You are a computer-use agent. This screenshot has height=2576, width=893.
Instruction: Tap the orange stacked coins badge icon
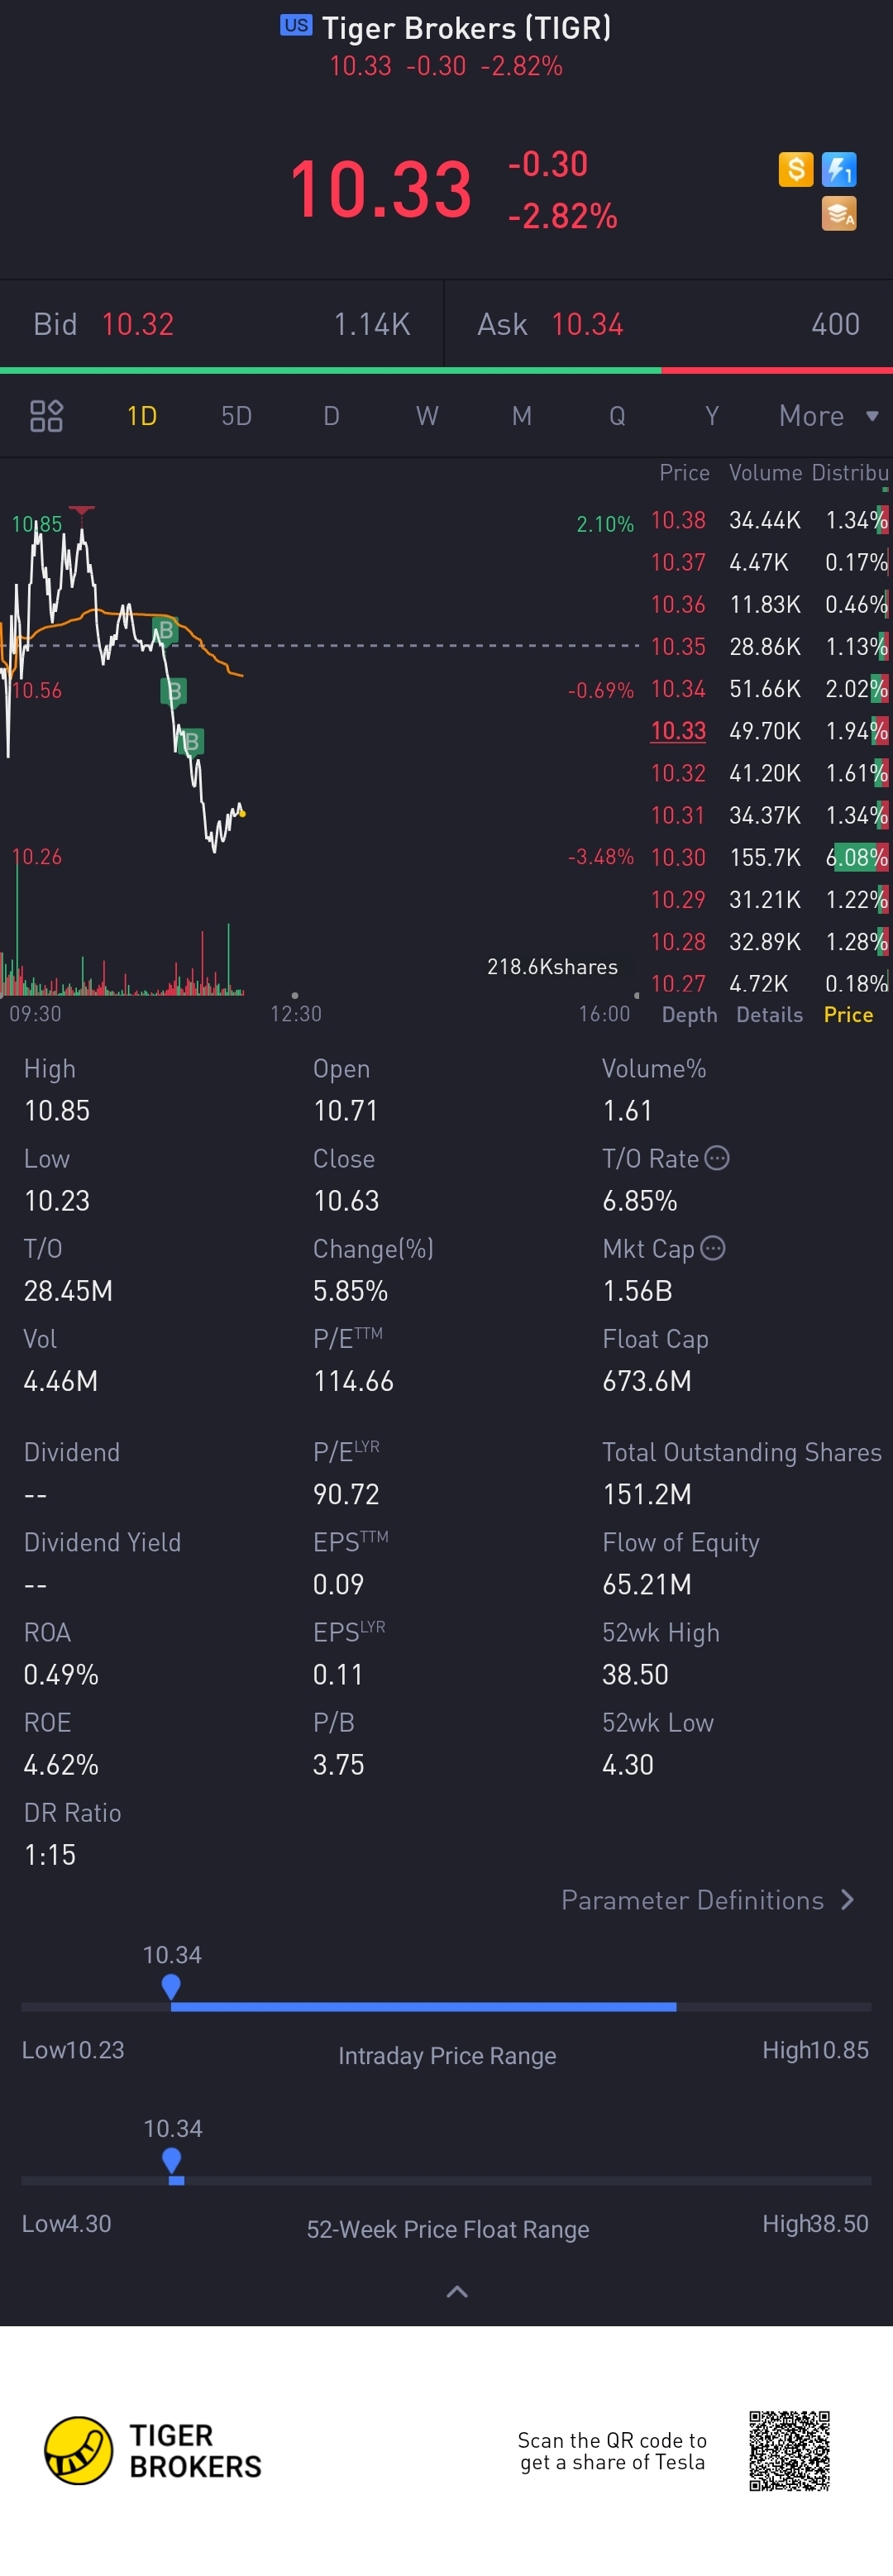click(x=839, y=213)
